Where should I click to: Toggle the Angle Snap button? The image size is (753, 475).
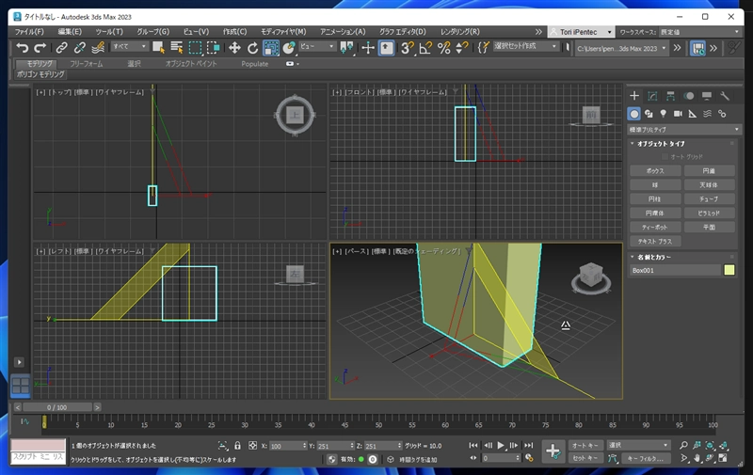[x=425, y=47]
